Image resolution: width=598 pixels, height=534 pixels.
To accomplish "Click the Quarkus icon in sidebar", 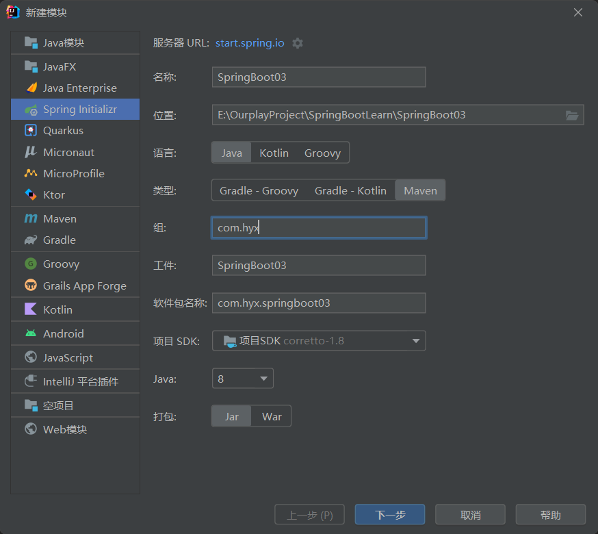I will point(31,131).
